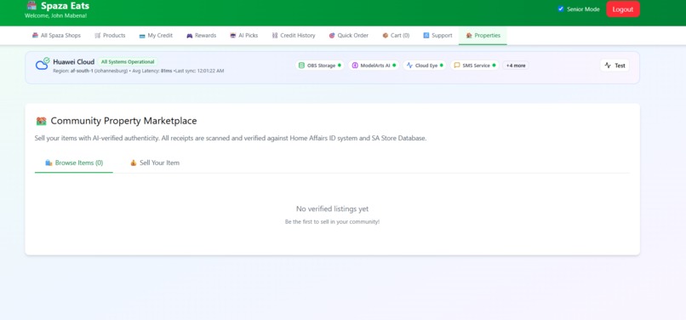Click the "Welcome, John Mabena!" greeting
The height and width of the screenshot is (320, 686).
tap(55, 16)
